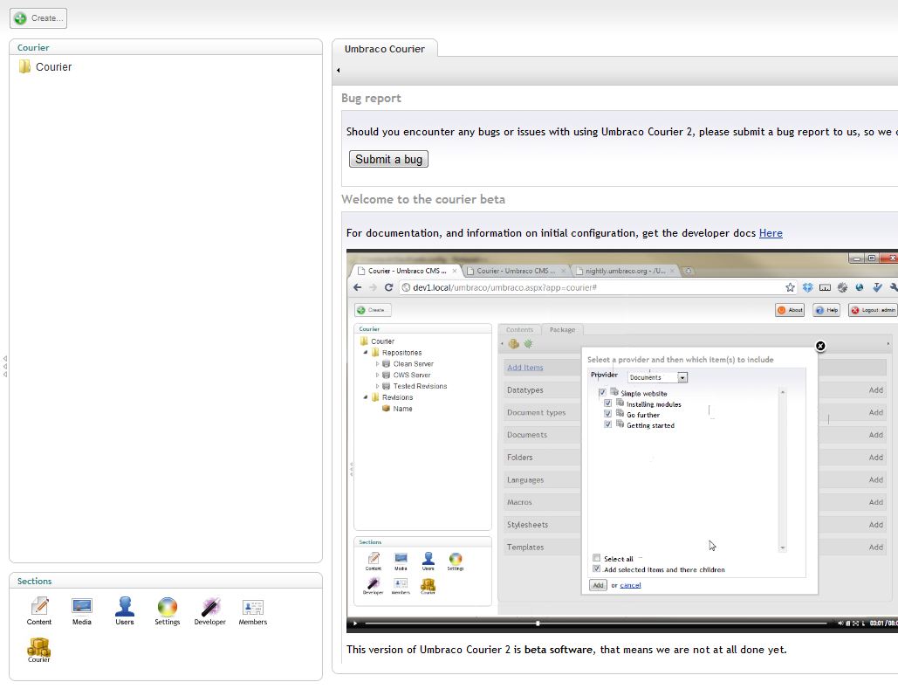The height and width of the screenshot is (689, 898).
Task: Click the 'Welcome to the courier beta' heading
Action: point(423,199)
